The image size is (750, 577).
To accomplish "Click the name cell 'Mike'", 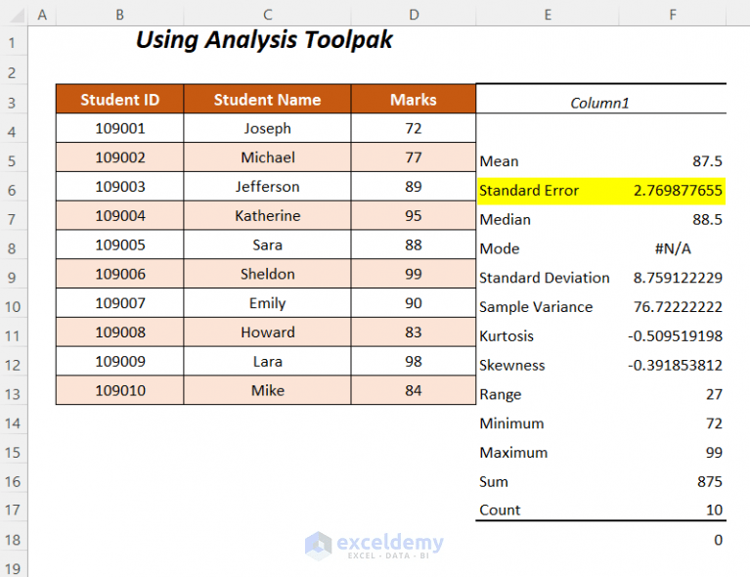I will coord(267,390).
